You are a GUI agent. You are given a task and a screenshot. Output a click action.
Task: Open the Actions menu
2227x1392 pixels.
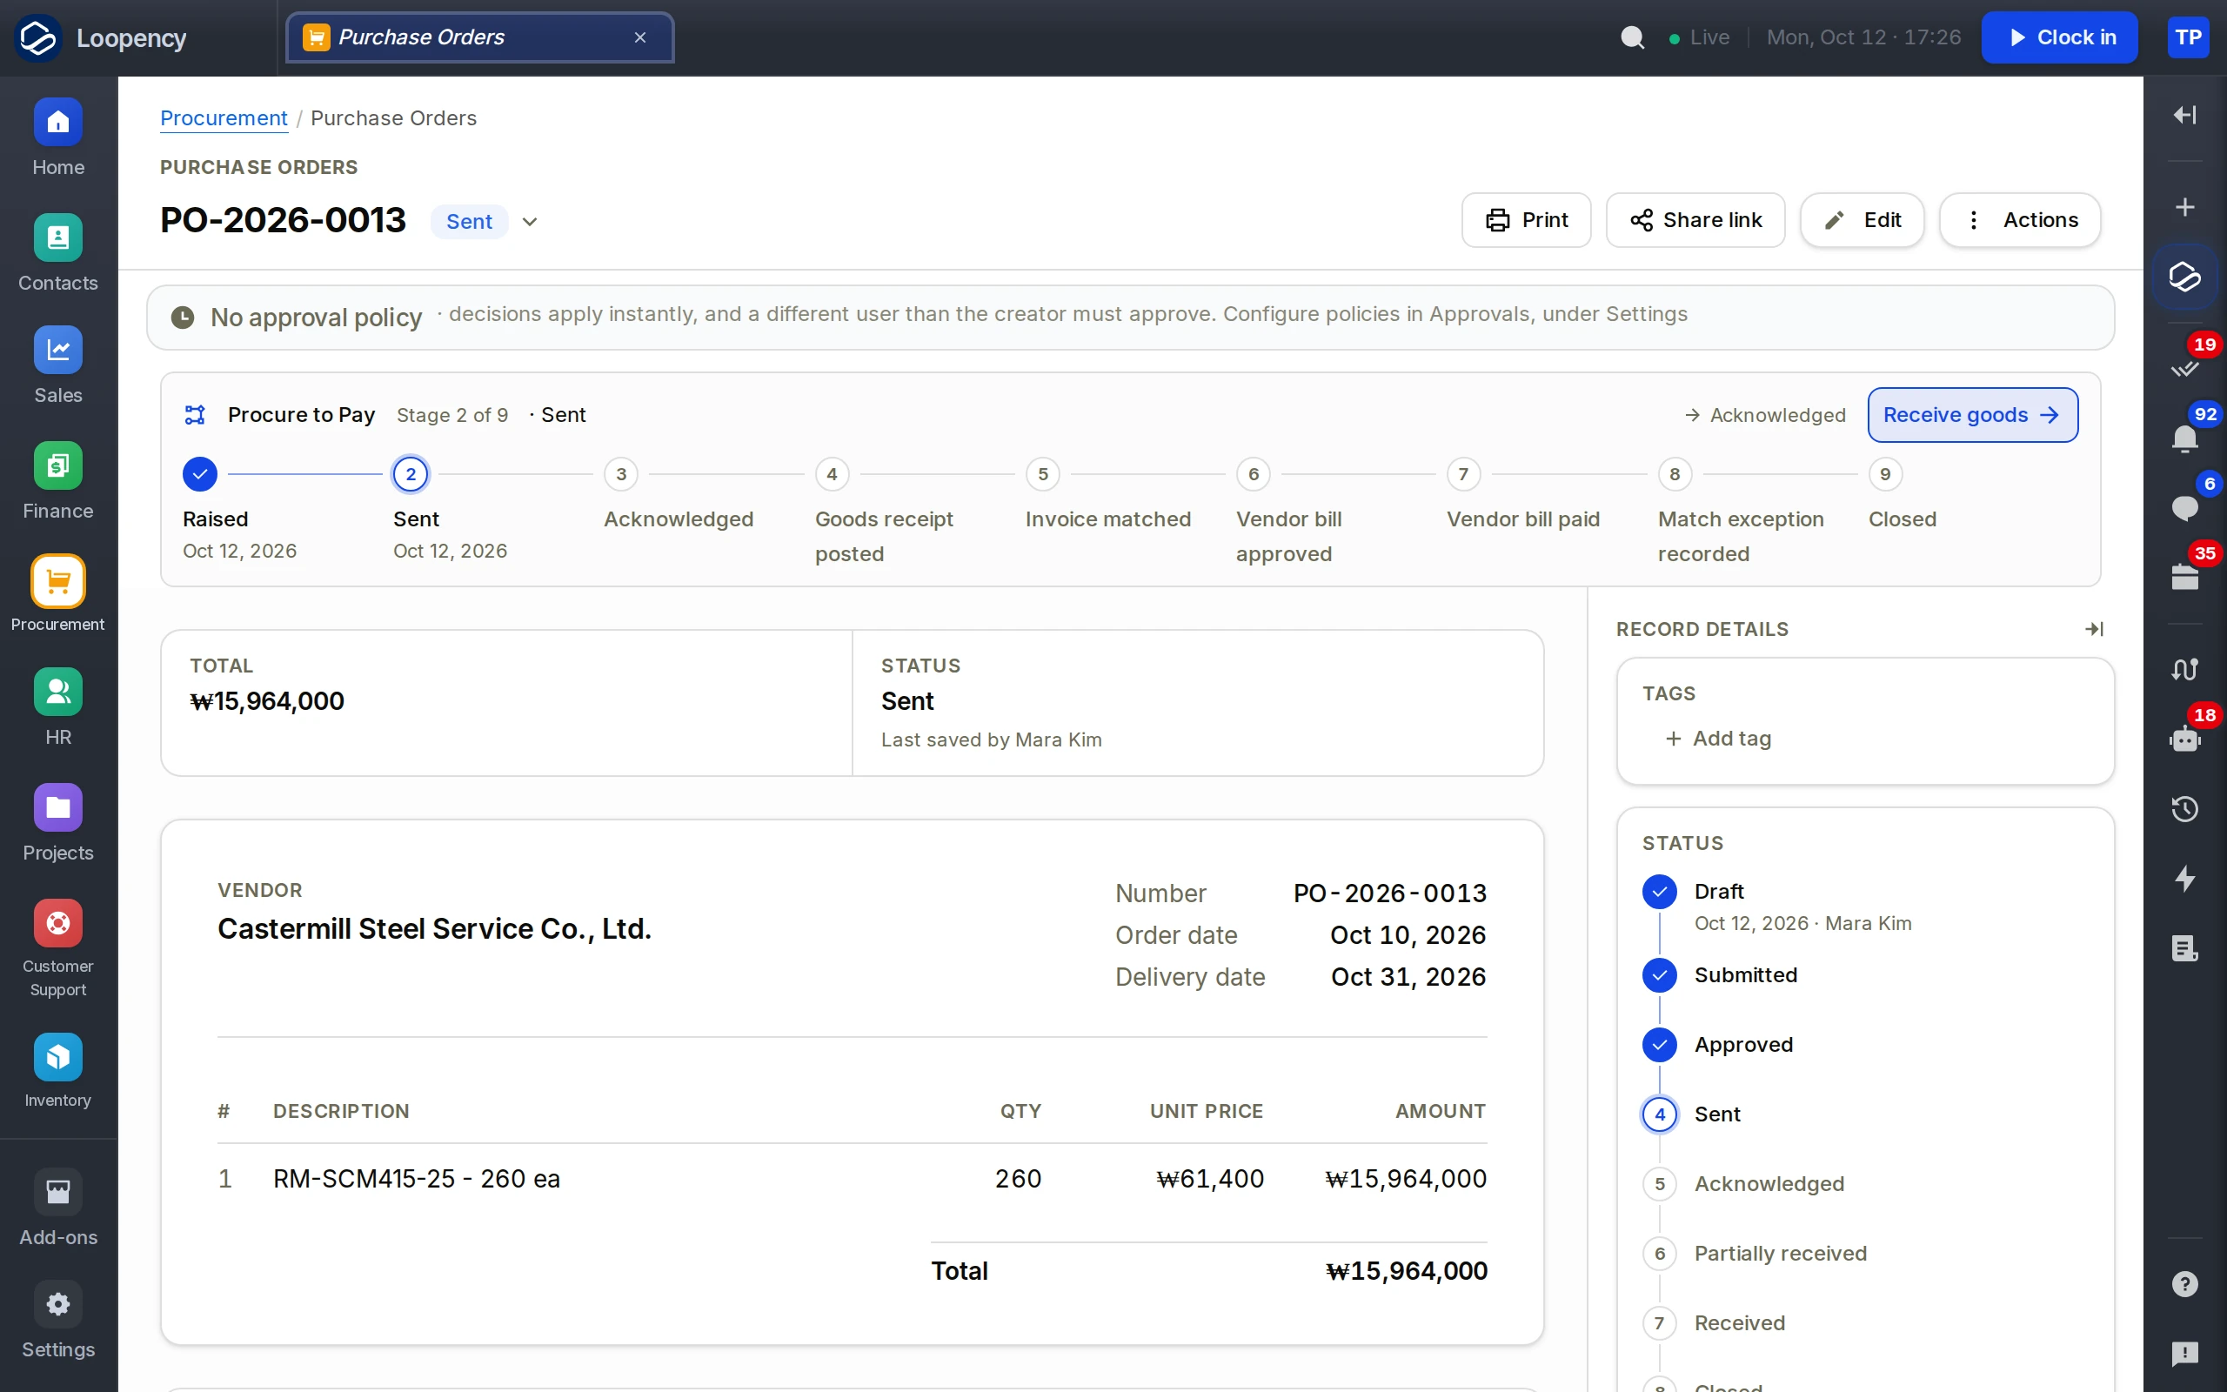pyautogui.click(x=2020, y=220)
